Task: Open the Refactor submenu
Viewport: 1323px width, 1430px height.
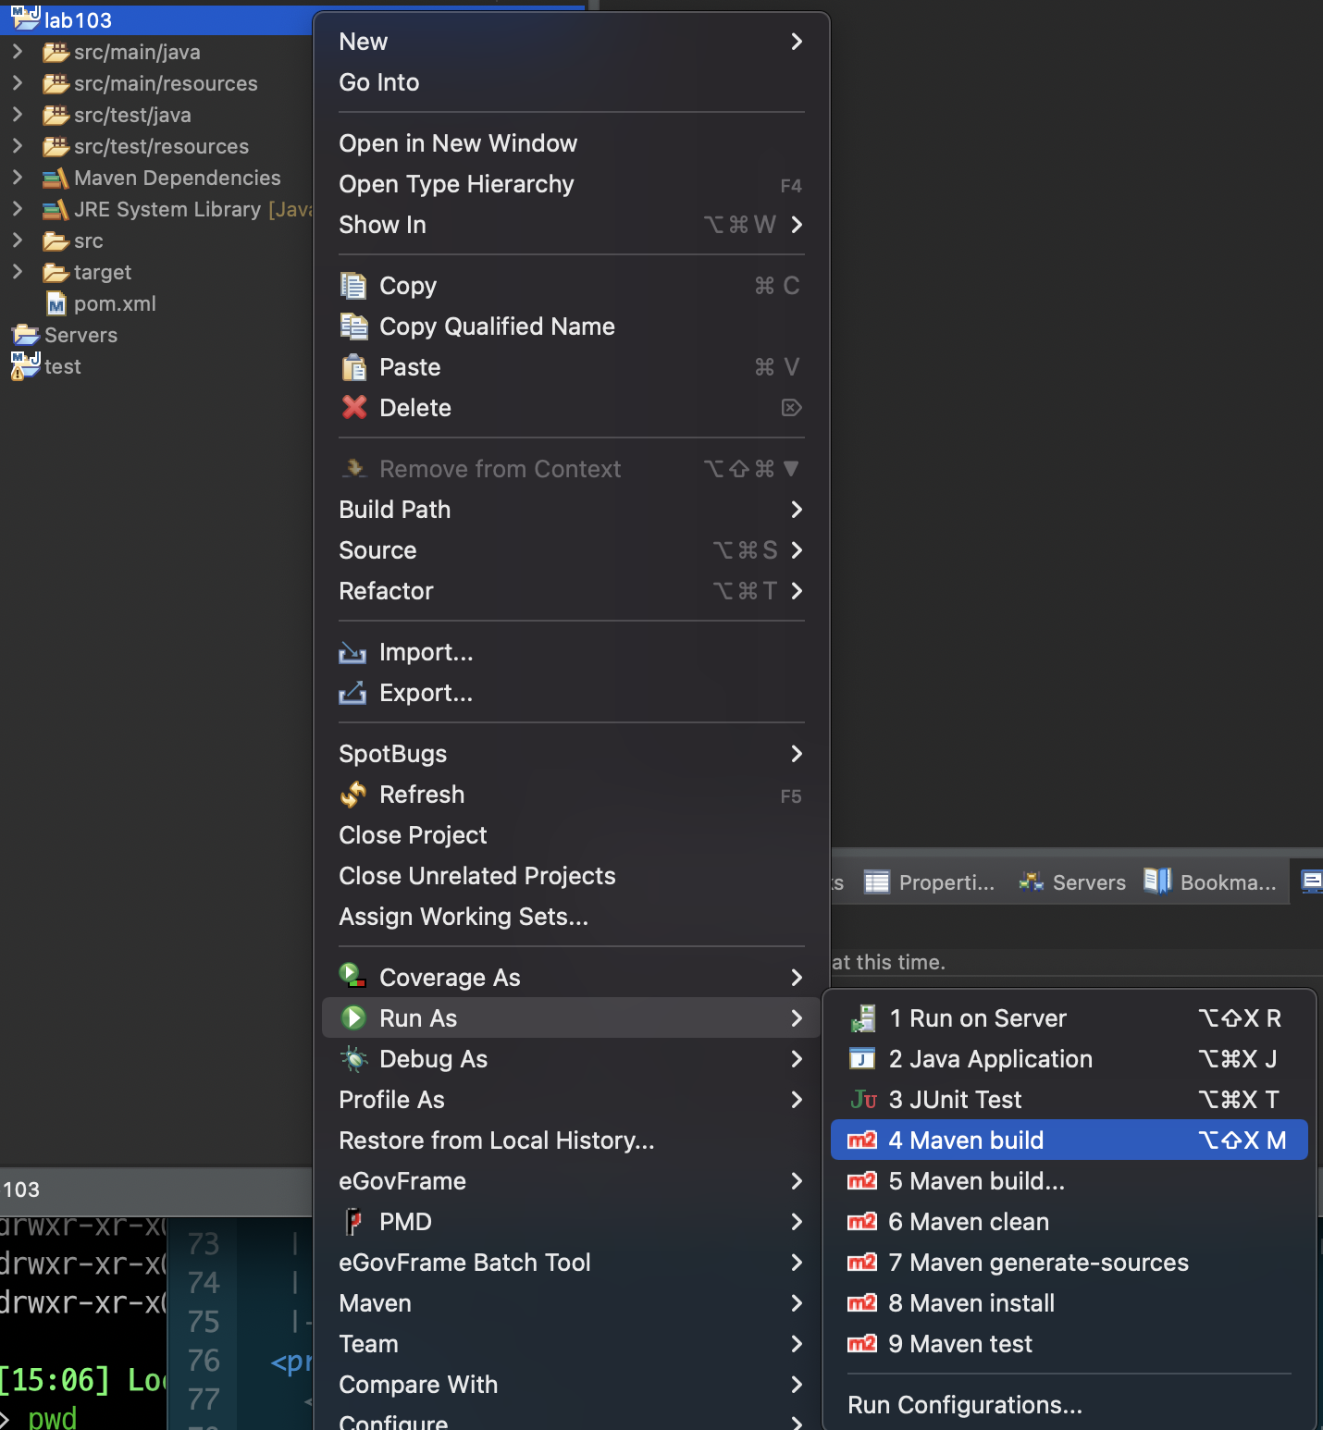Action: [x=572, y=591]
